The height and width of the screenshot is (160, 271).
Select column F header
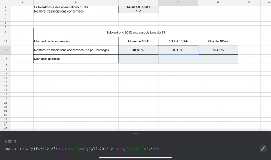pos(249,2)
